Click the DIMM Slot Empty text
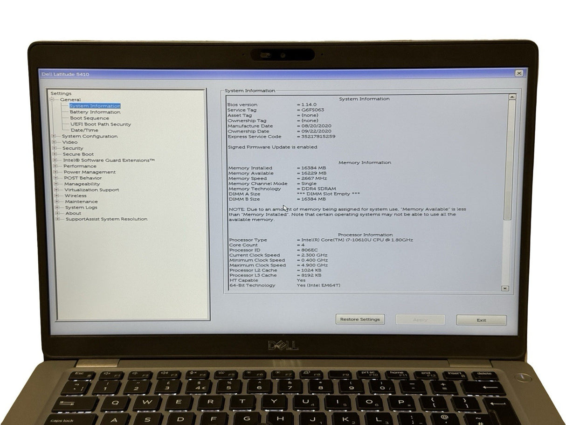This screenshot has width=566, height=425. [x=329, y=194]
